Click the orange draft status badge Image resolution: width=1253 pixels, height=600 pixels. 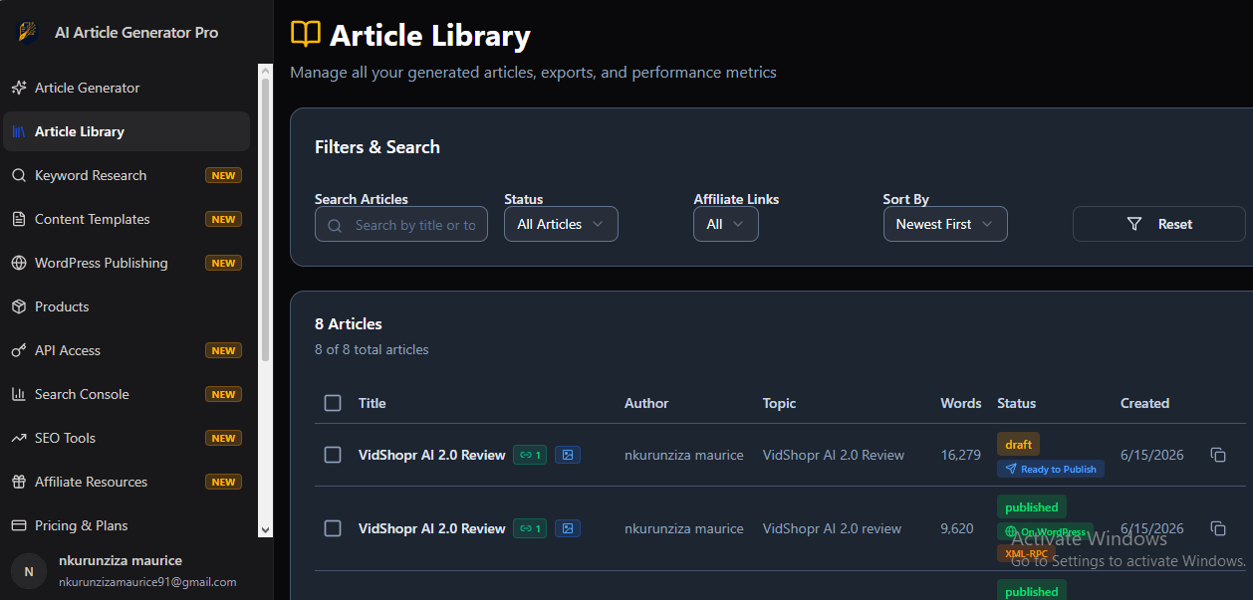point(1018,444)
